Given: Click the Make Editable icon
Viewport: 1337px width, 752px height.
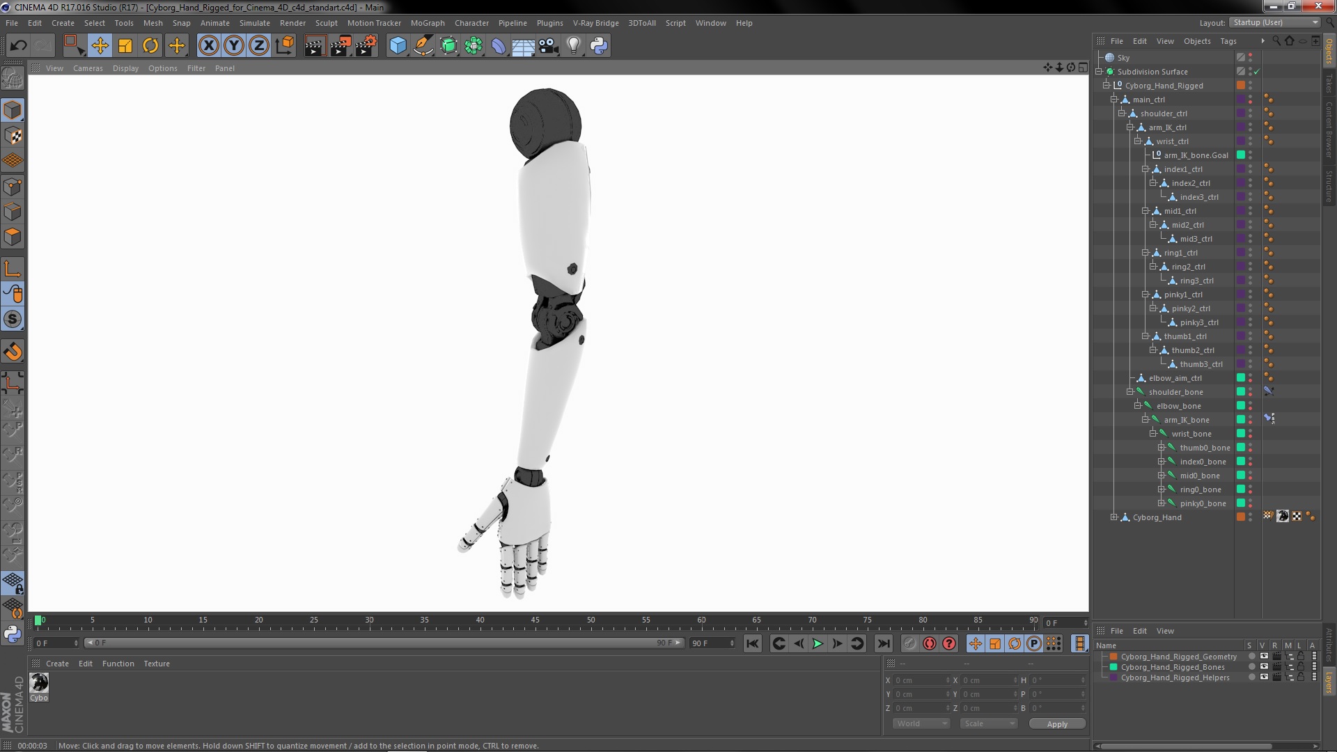Looking at the screenshot, I should (13, 79).
